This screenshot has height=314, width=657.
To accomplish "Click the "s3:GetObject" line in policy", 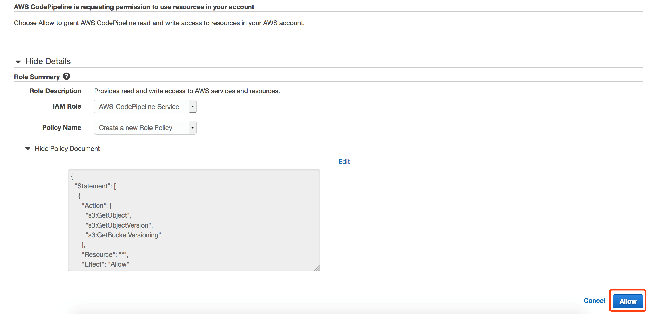I will 108,215.
